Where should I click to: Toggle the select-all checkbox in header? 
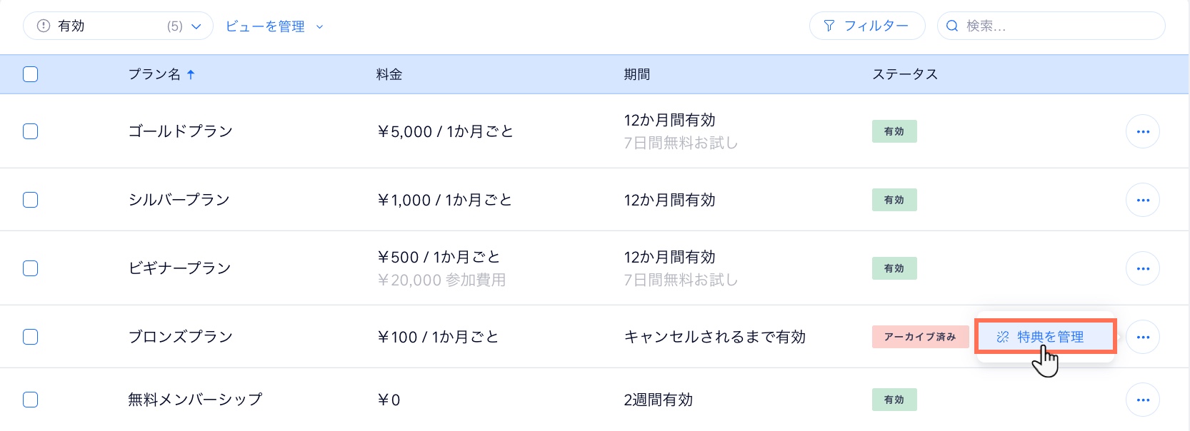tap(30, 74)
